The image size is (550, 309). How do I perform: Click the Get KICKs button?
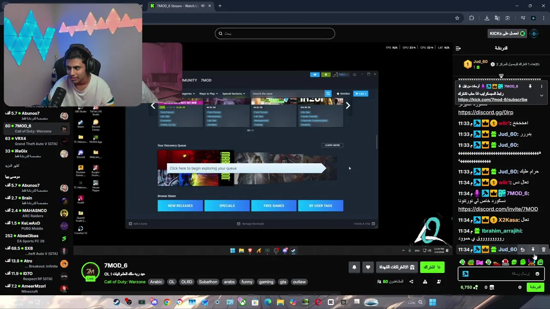coord(507,33)
